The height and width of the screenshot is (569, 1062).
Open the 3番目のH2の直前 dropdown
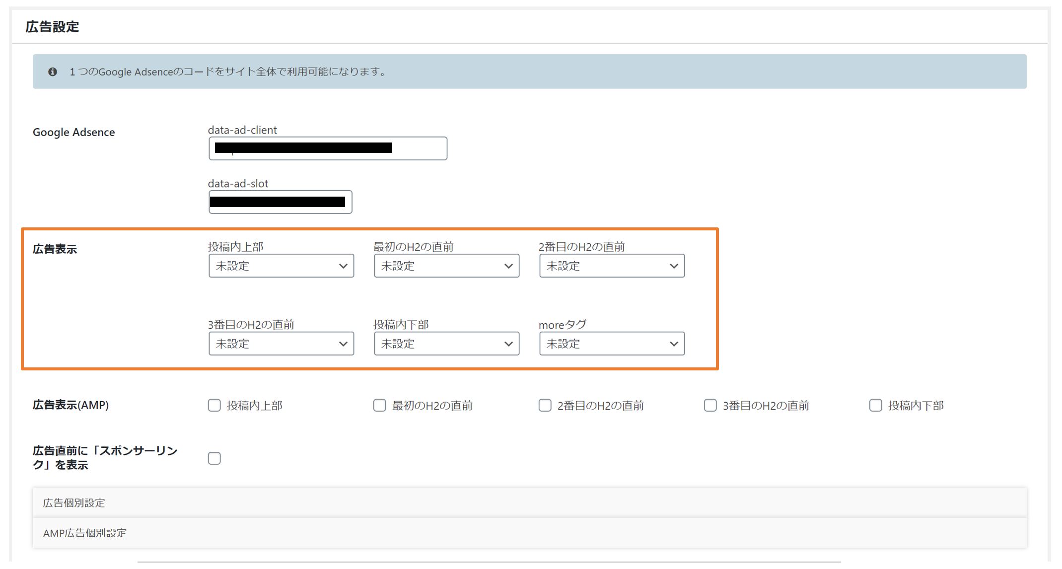(x=281, y=344)
